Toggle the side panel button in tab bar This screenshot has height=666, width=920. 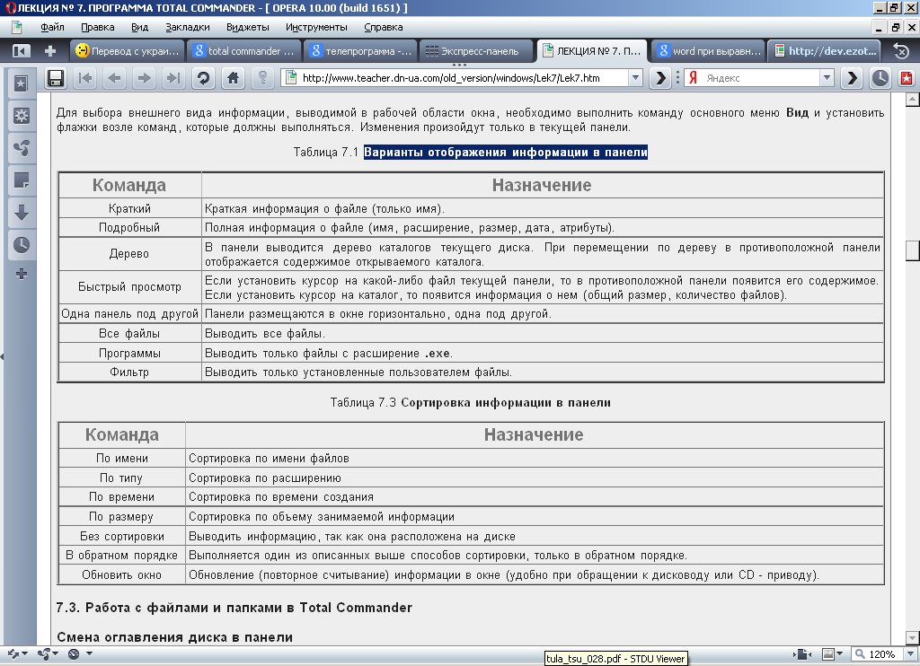[x=21, y=51]
